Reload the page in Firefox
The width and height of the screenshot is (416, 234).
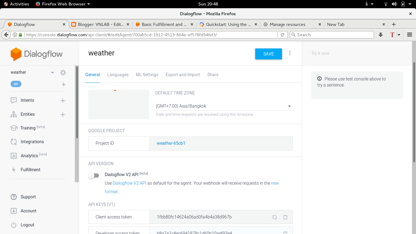click(x=282, y=35)
